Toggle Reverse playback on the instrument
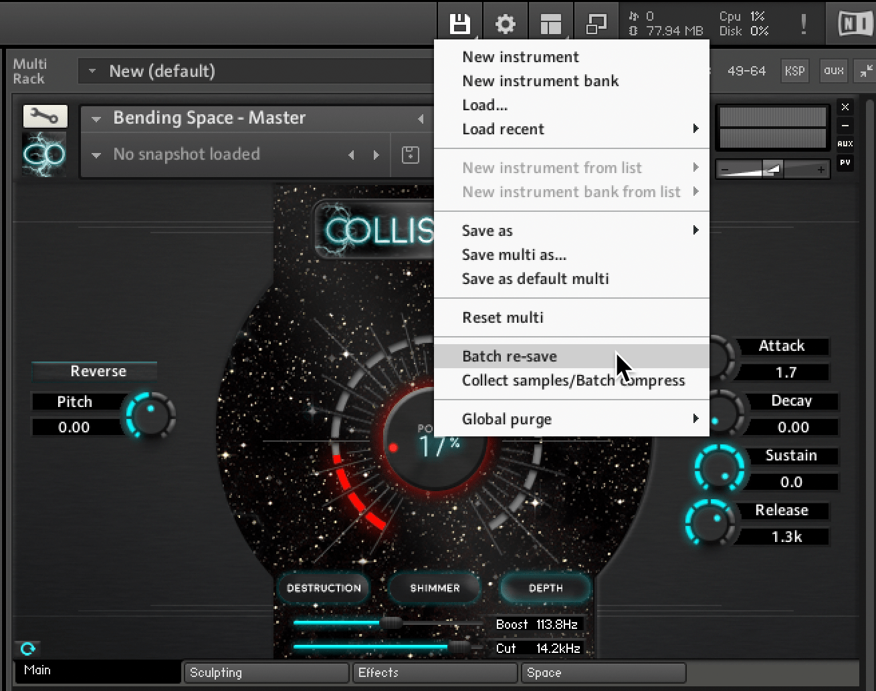 coord(94,371)
